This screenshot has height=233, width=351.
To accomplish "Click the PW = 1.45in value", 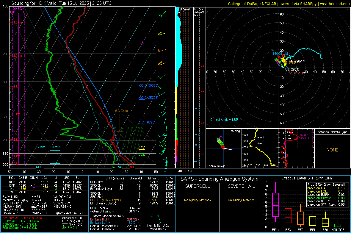I will pyautogui.click(x=11, y=197).
